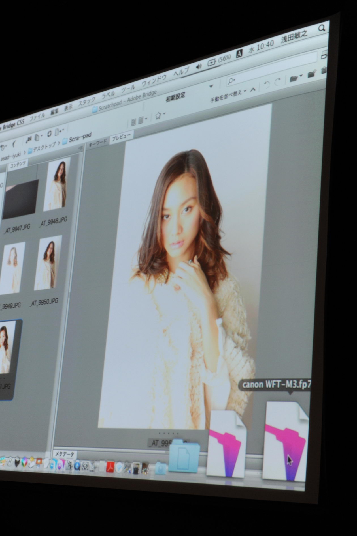Open the input source 'A' menu icon
The height and width of the screenshot is (536, 357).
point(239,53)
